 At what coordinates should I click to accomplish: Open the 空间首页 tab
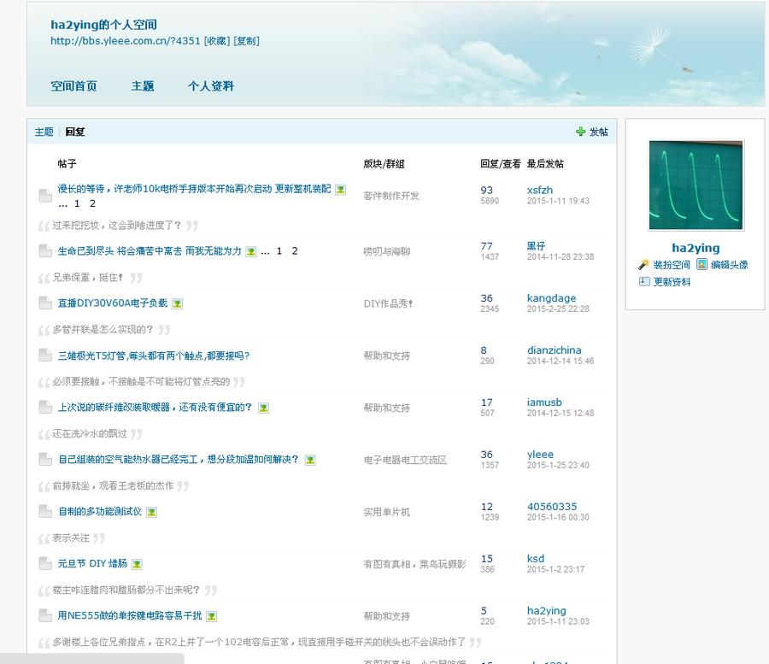coord(73,86)
